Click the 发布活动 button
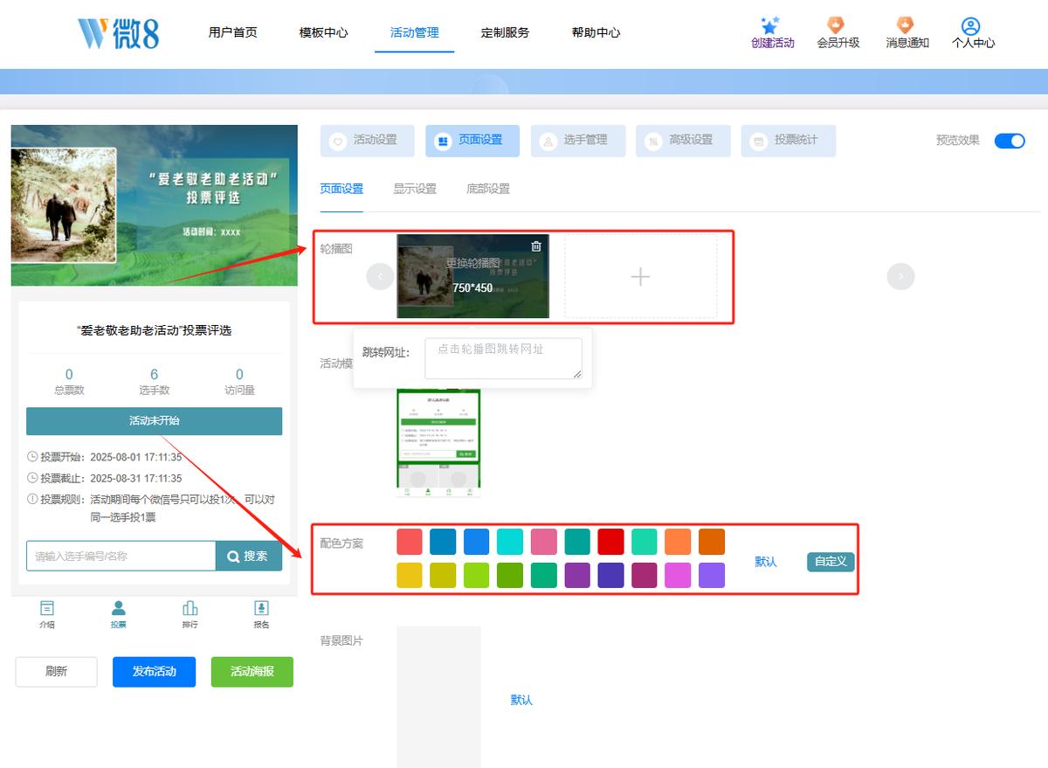 tap(154, 672)
